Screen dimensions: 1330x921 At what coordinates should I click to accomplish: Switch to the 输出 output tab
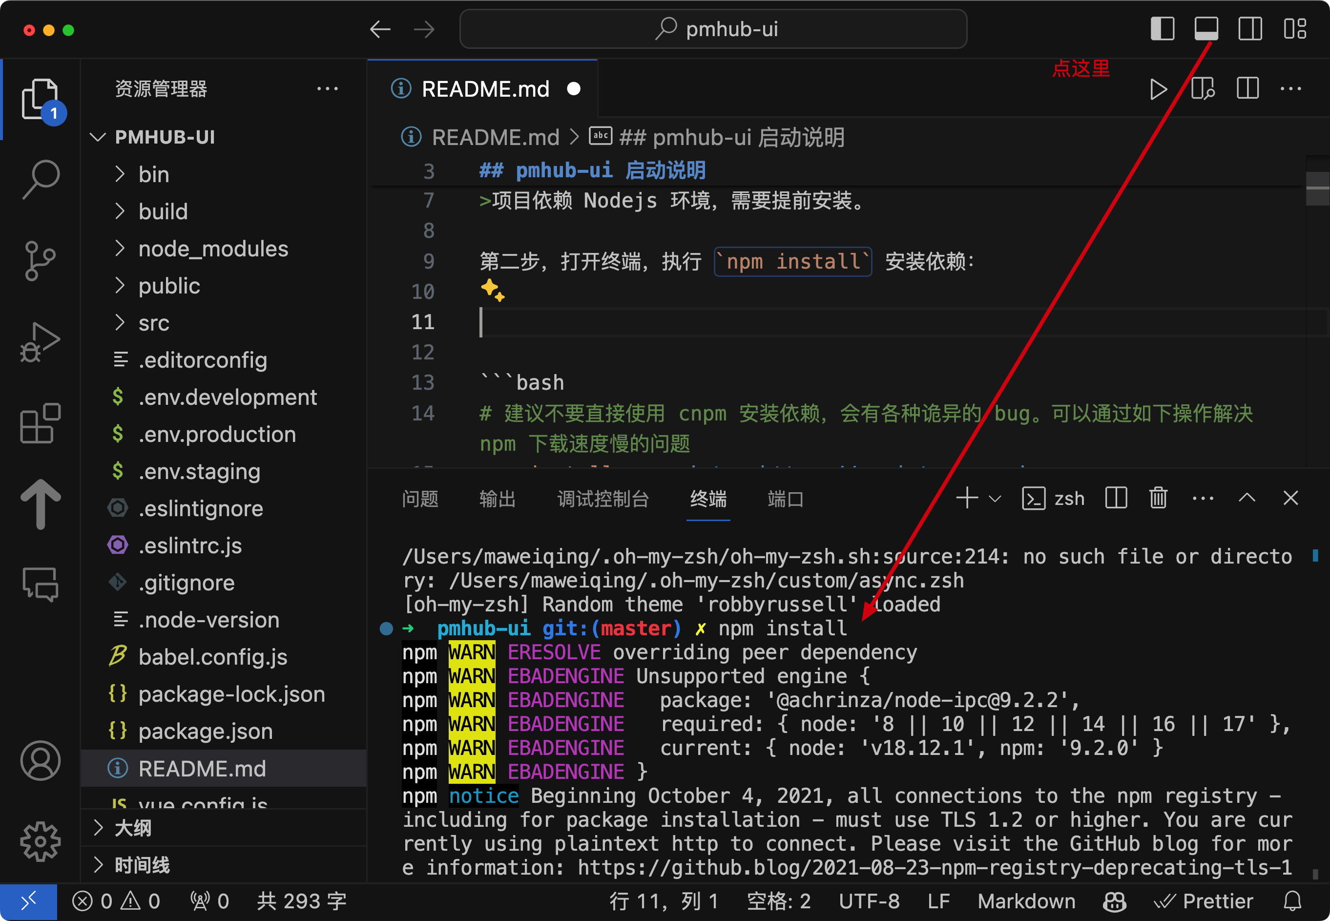click(498, 499)
